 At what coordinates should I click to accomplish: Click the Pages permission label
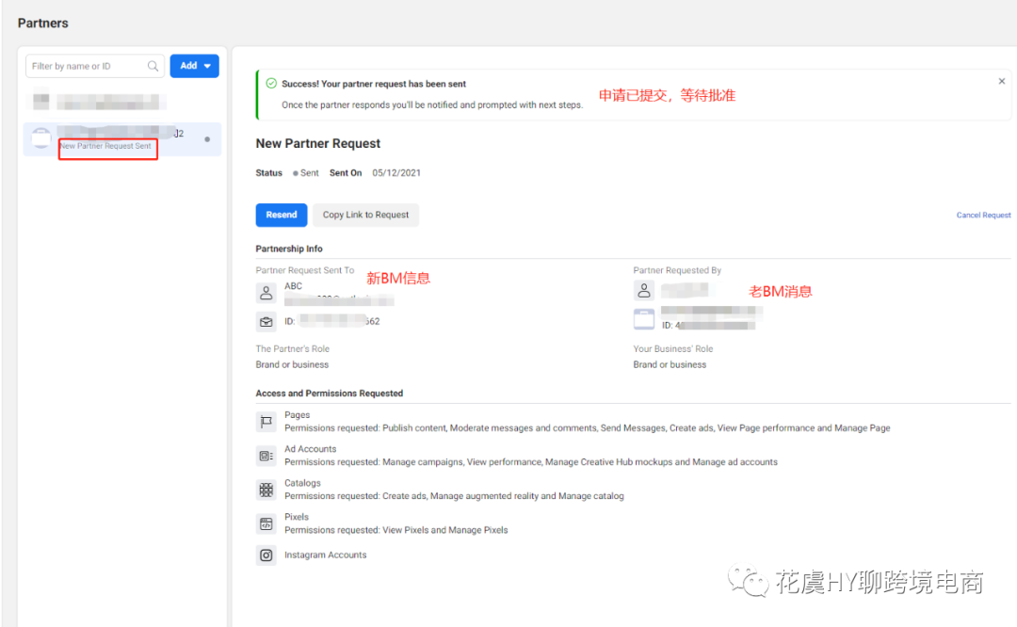pyautogui.click(x=297, y=415)
